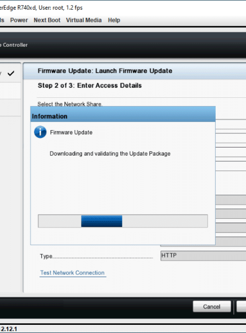Viewport: 246px width, 333px height.
Task: Click the partially visible button beside Cancel
Action: point(241,306)
